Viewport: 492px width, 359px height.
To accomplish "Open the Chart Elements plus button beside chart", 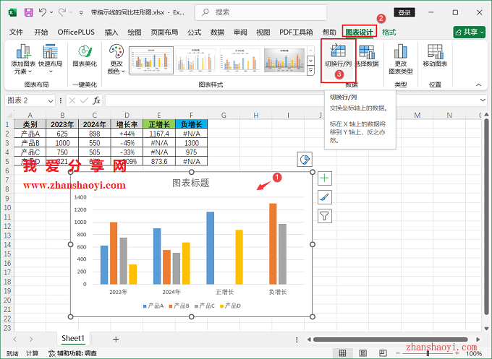I will [324, 178].
